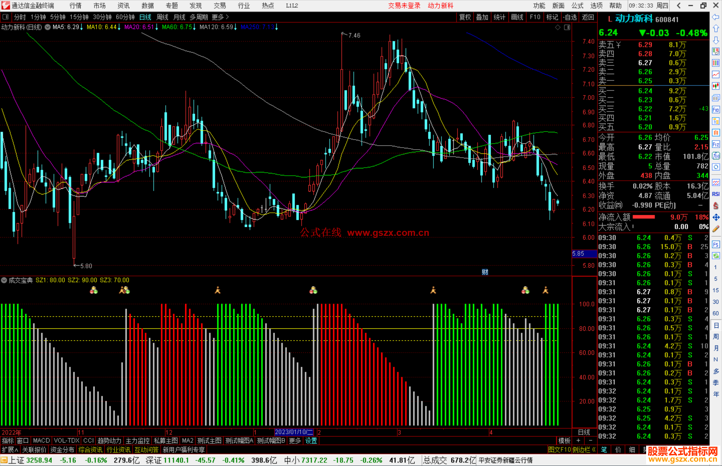
Task: Click the four-way move arrows icon
Action: 716,217
